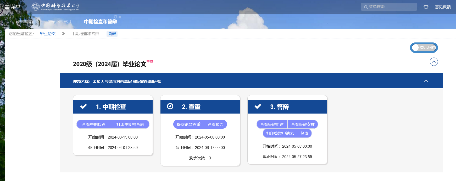Click the clock icon on 查重 card
Viewport: 456px width, 181px height.
(170, 107)
